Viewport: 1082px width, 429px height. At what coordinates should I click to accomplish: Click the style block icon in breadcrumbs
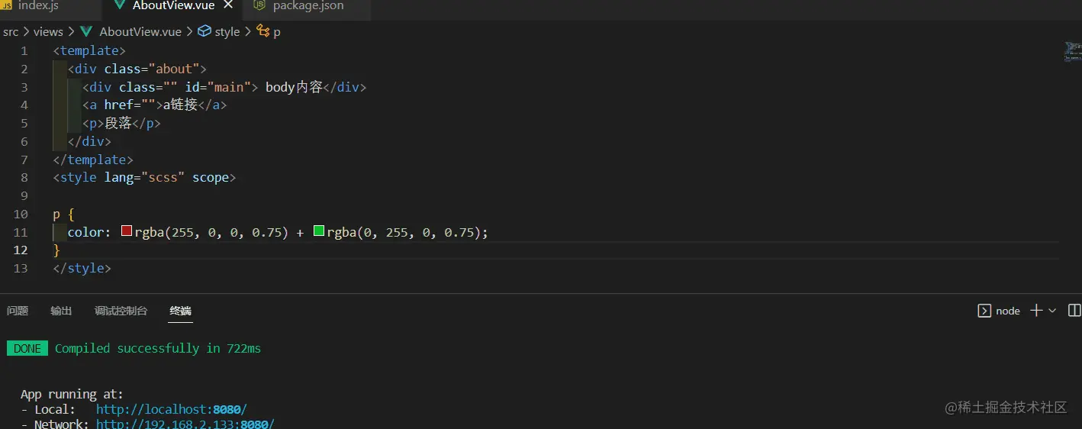204,31
